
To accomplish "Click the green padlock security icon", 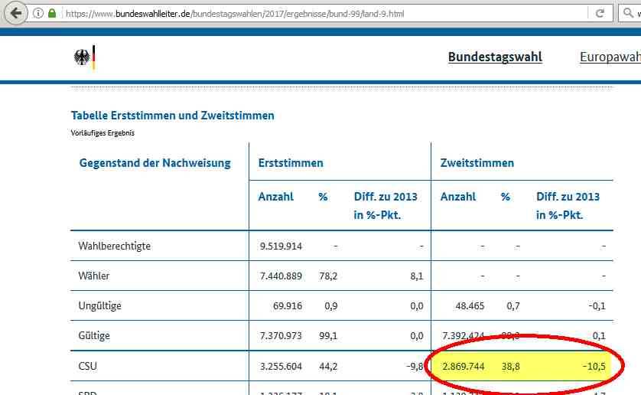I will (52, 13).
